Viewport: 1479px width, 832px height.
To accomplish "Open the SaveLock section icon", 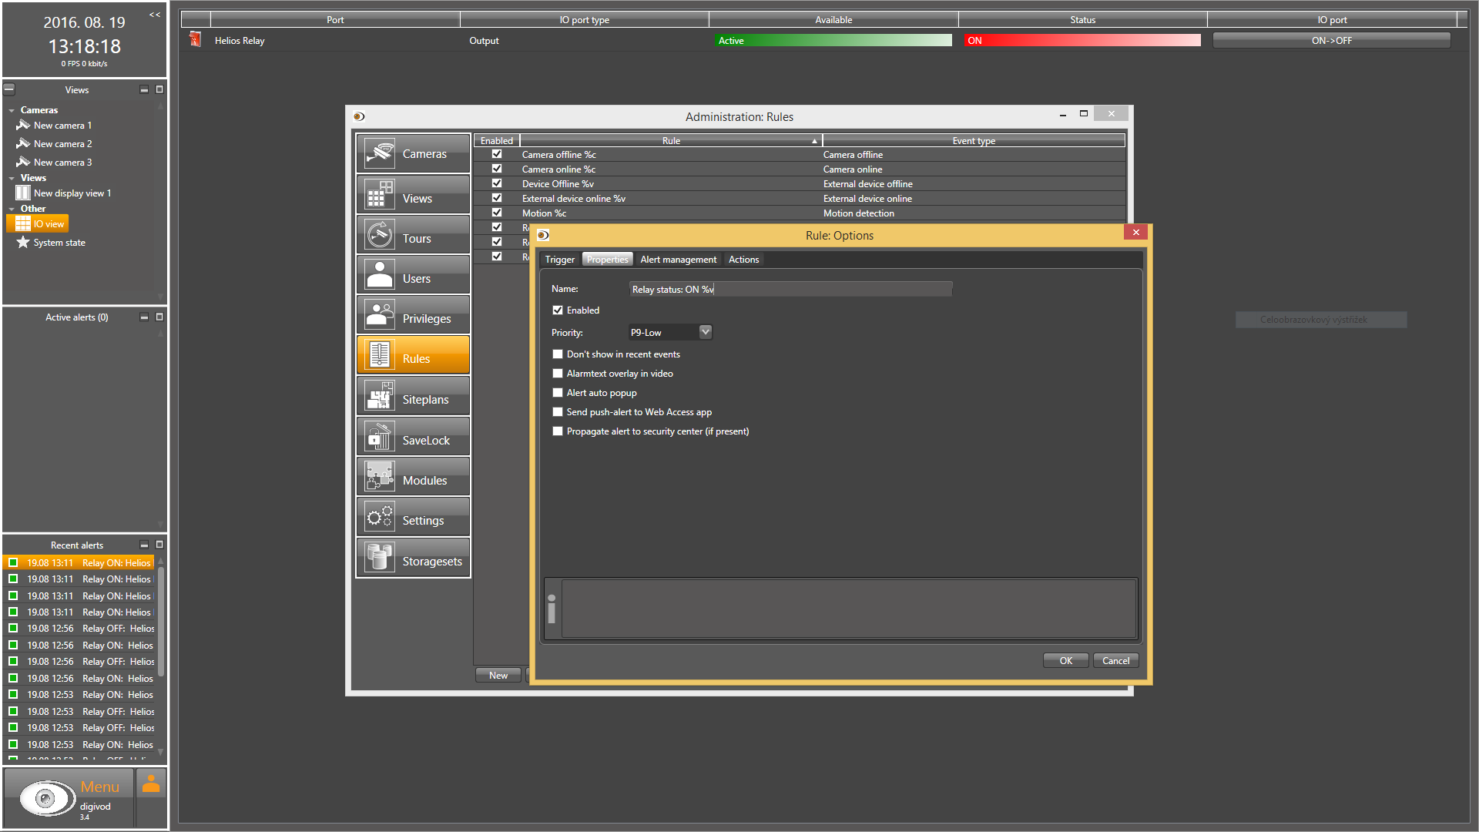I will coord(380,438).
